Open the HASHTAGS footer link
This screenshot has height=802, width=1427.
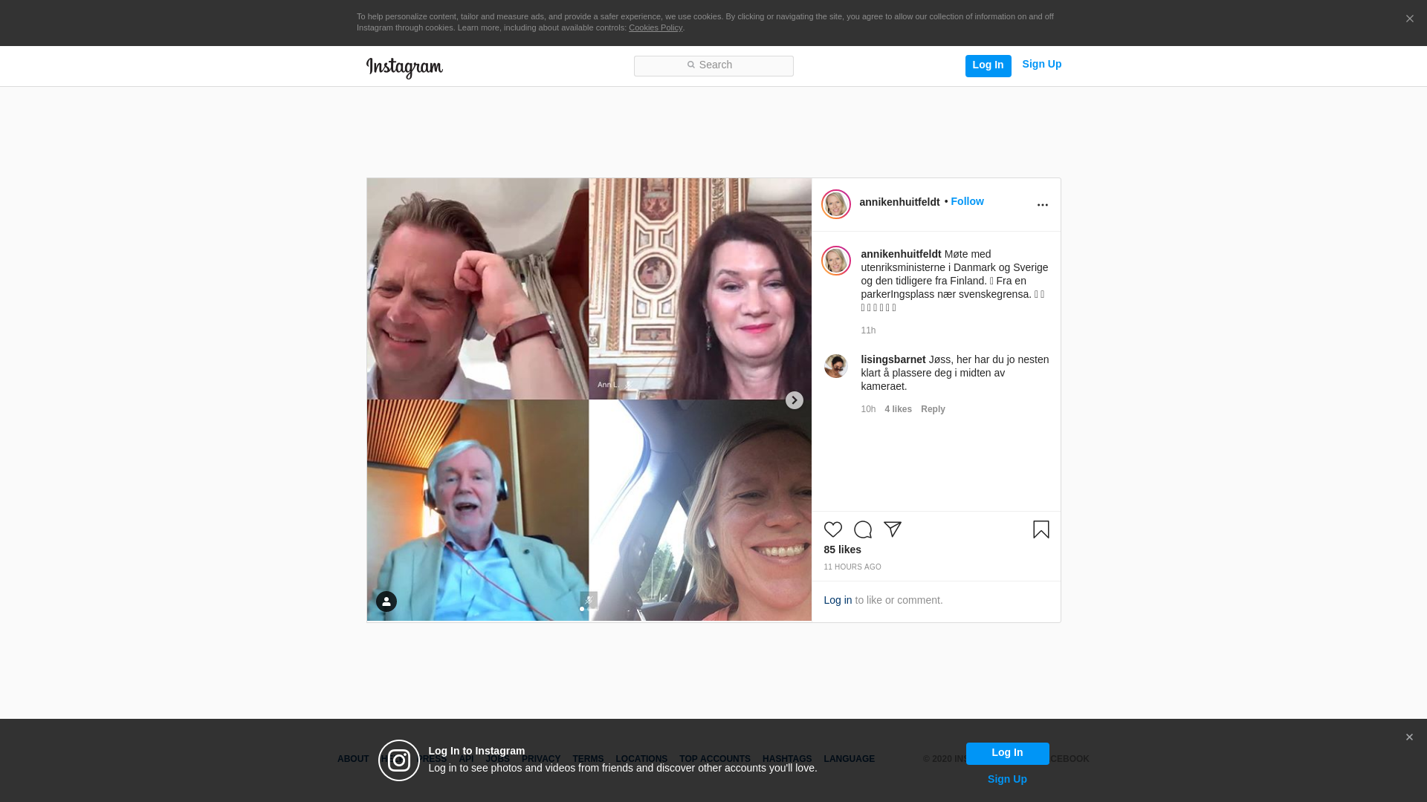tap(787, 759)
